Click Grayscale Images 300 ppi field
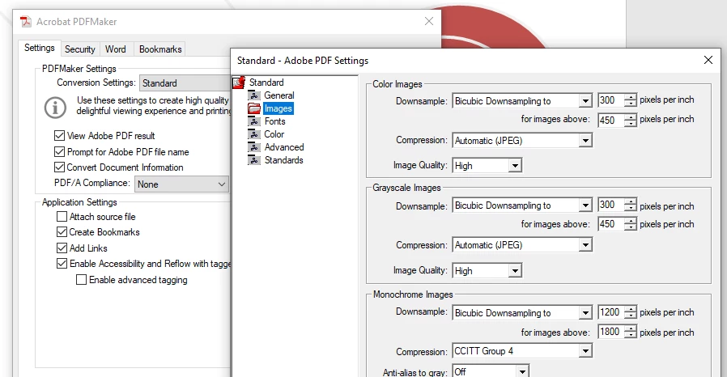 click(x=610, y=205)
